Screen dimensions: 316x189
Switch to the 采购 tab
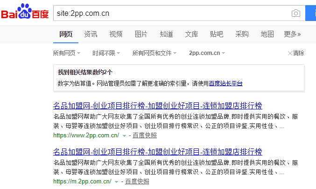[x=242, y=34]
